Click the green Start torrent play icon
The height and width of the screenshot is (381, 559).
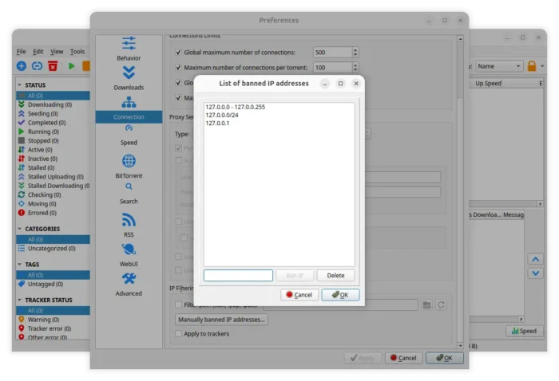point(71,66)
